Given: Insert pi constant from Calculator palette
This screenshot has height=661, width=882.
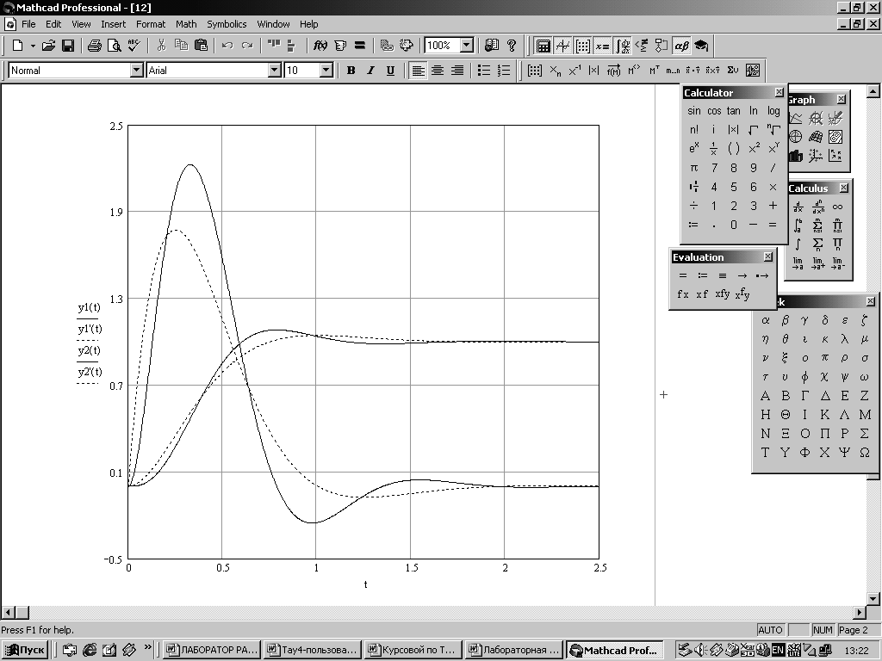Looking at the screenshot, I should (x=693, y=168).
